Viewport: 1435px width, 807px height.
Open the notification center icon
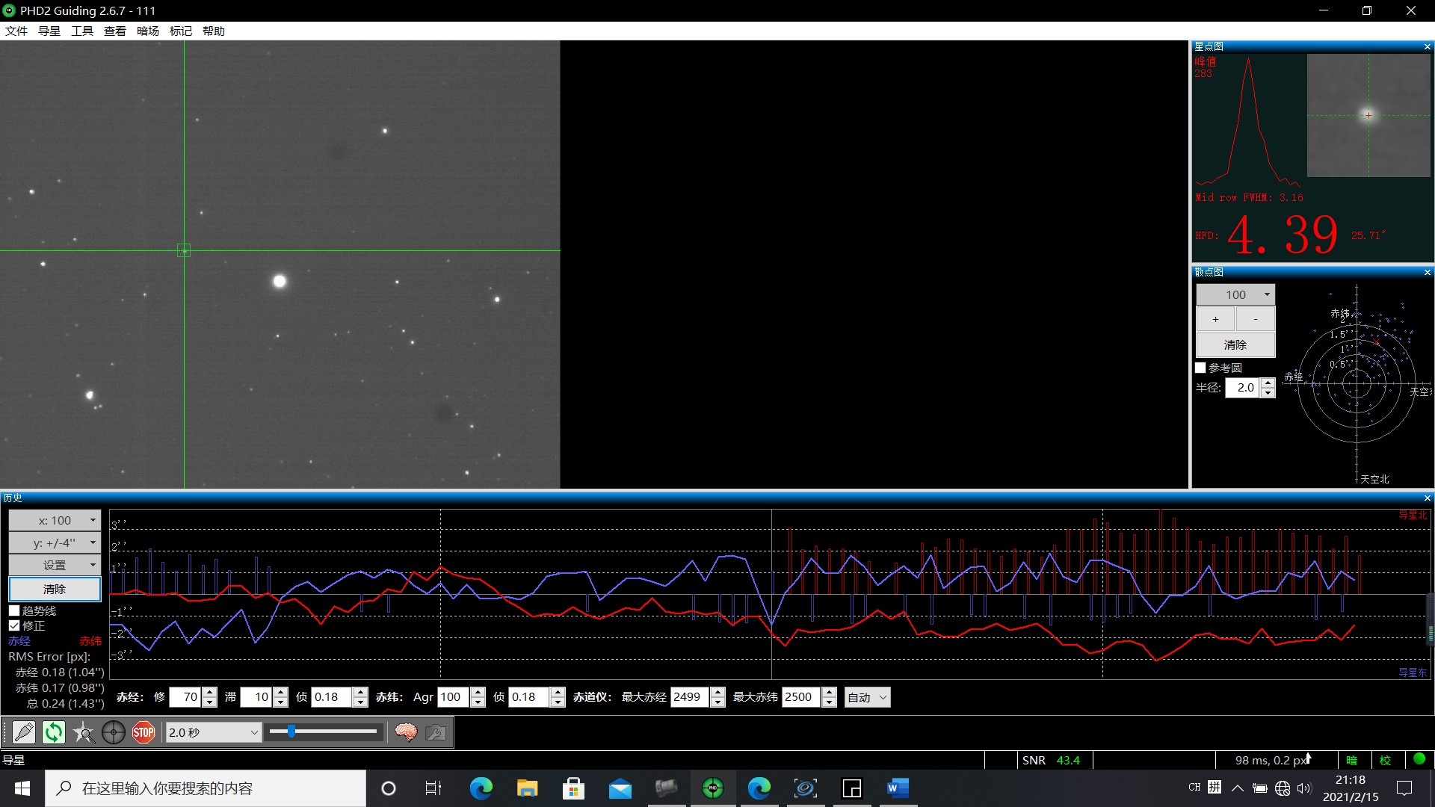coord(1404,788)
